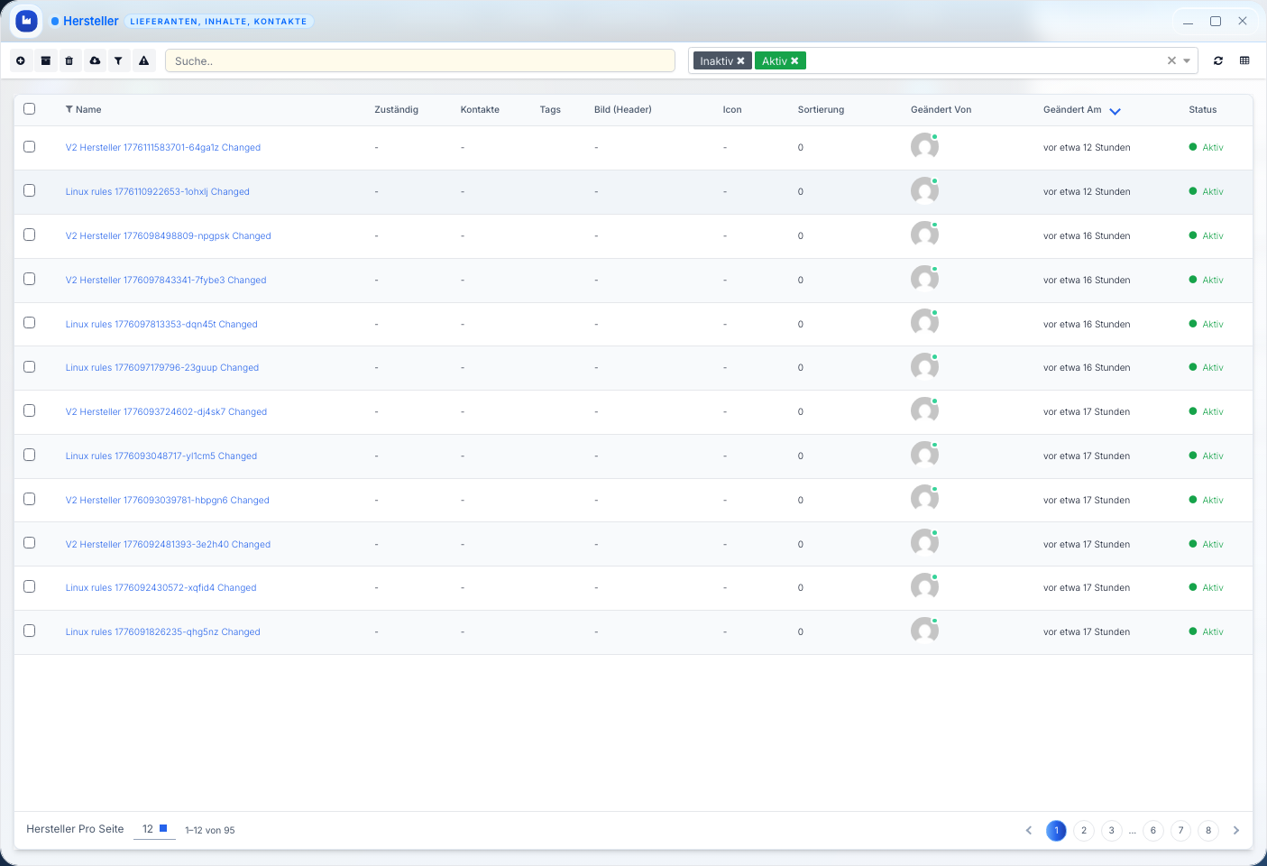Open the per-page count selector 12
1267x866 pixels.
pos(154,829)
